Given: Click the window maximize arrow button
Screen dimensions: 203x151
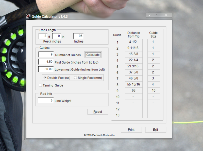Looking at the screenshot, I should pos(156,15).
